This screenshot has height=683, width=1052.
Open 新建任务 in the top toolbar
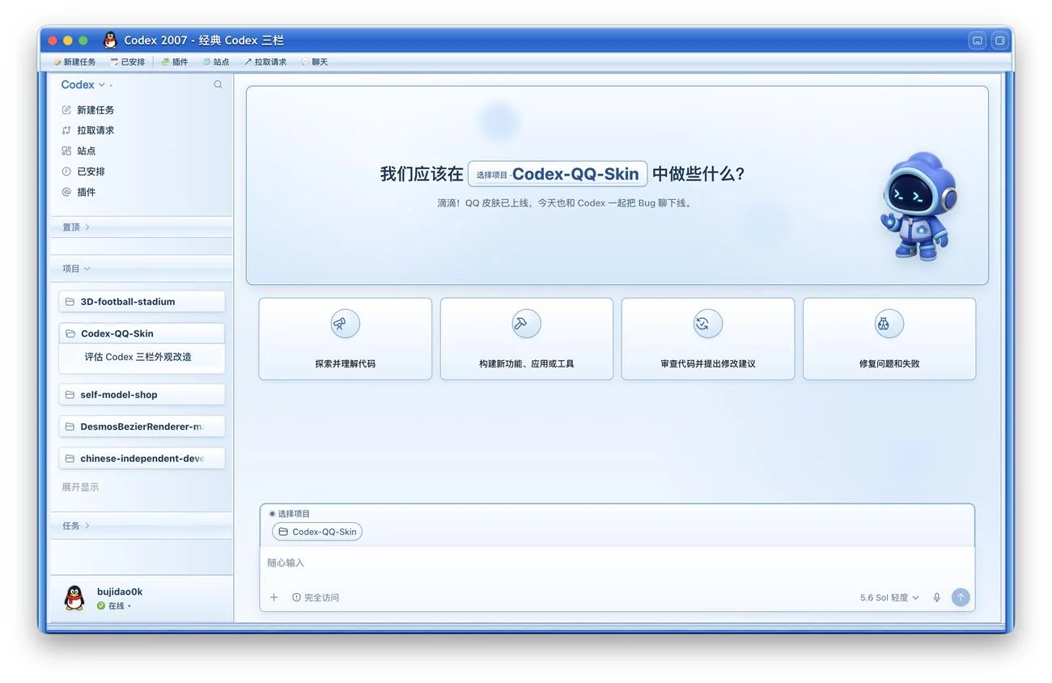(74, 62)
